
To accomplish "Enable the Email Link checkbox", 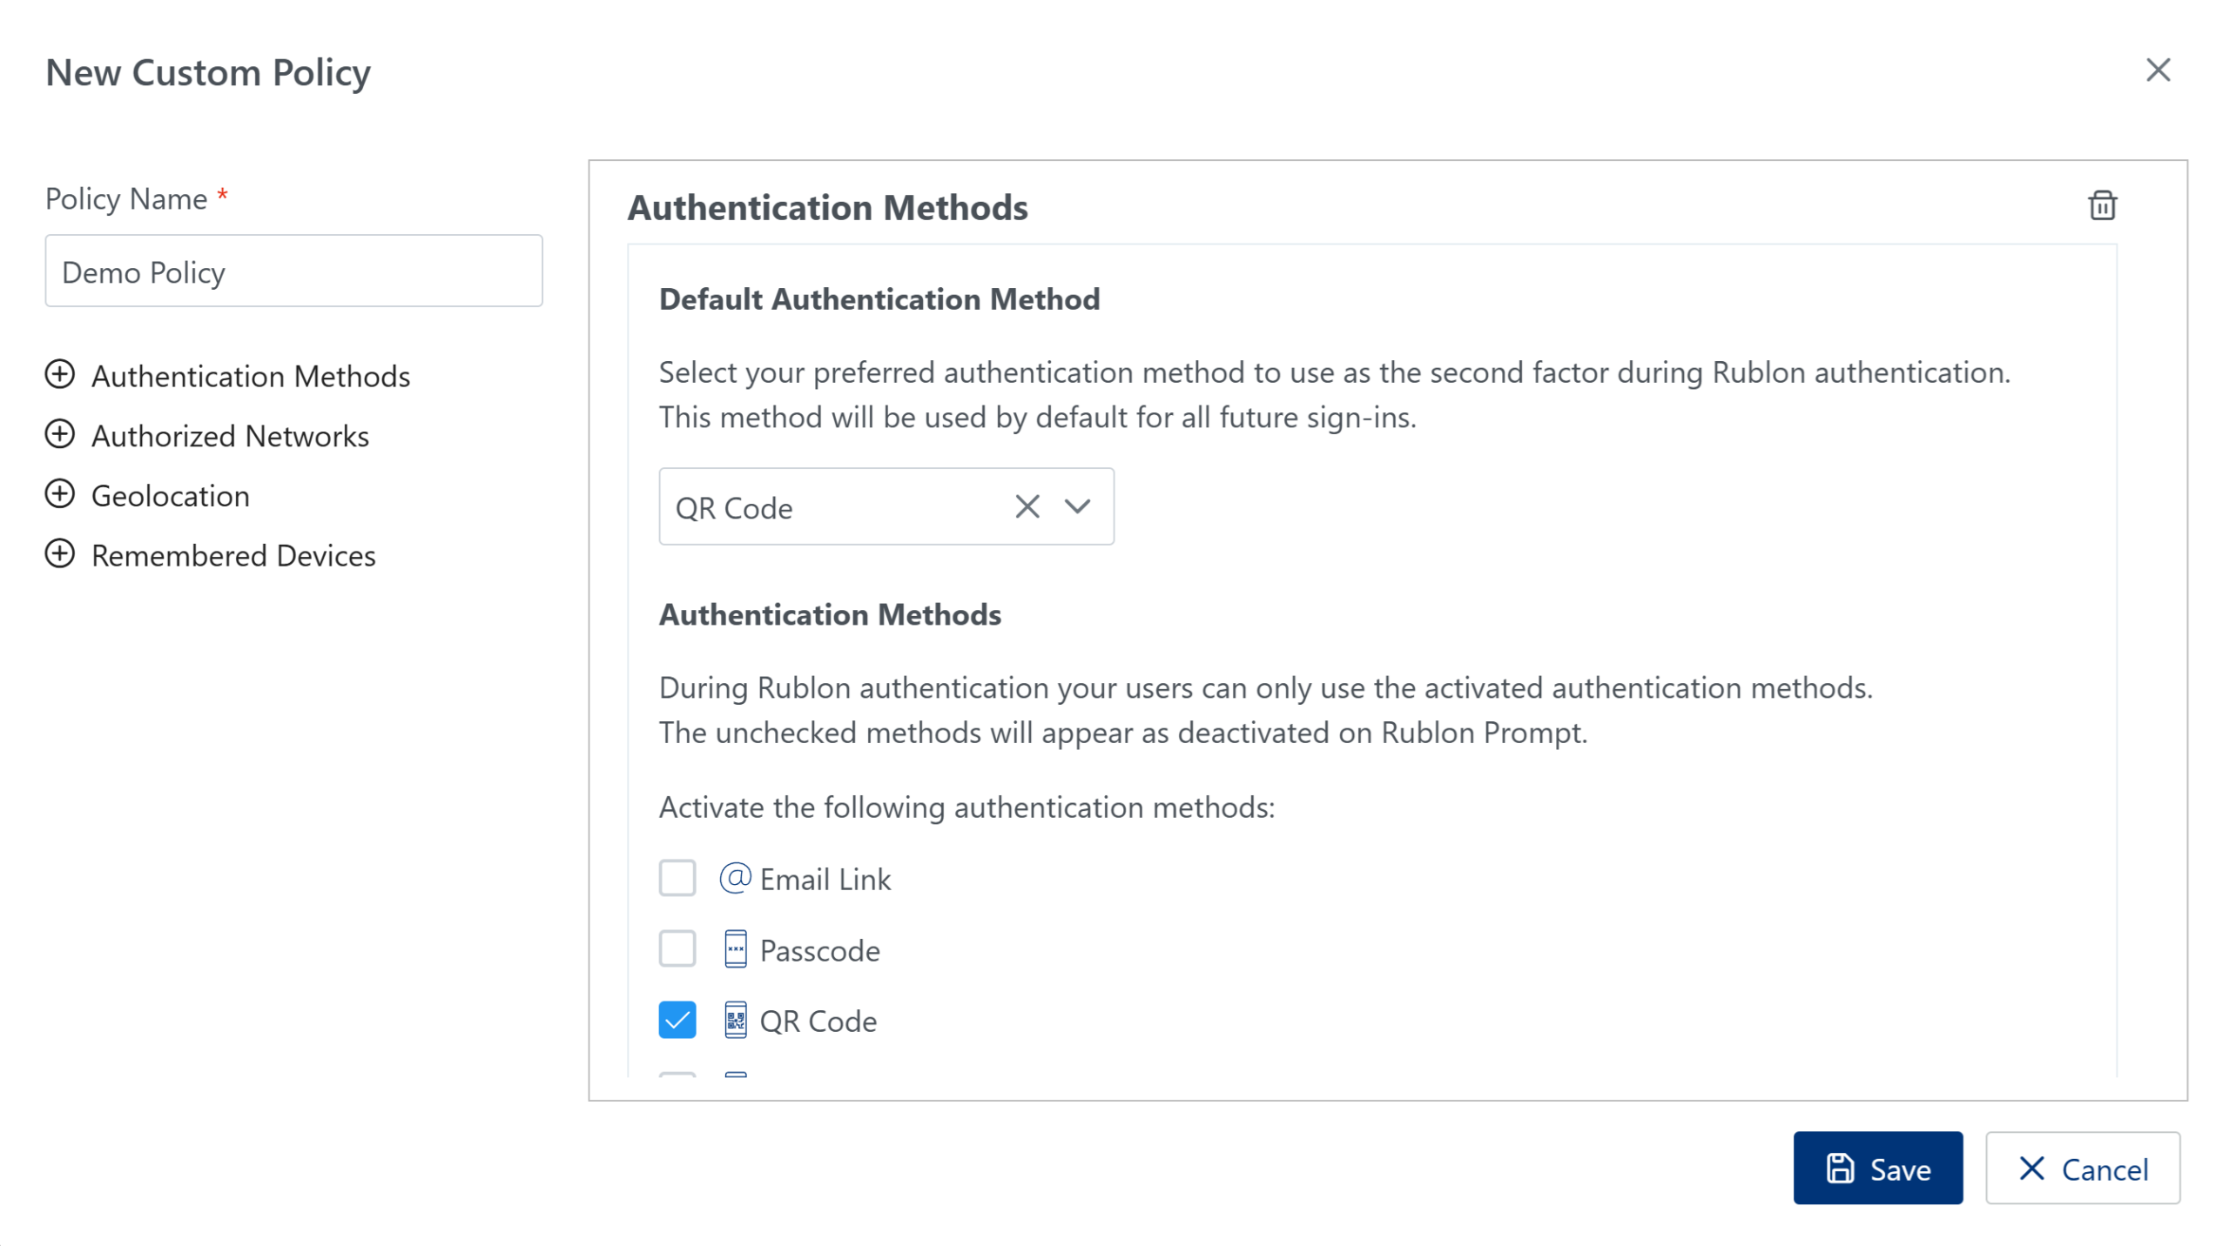I will click(677, 878).
